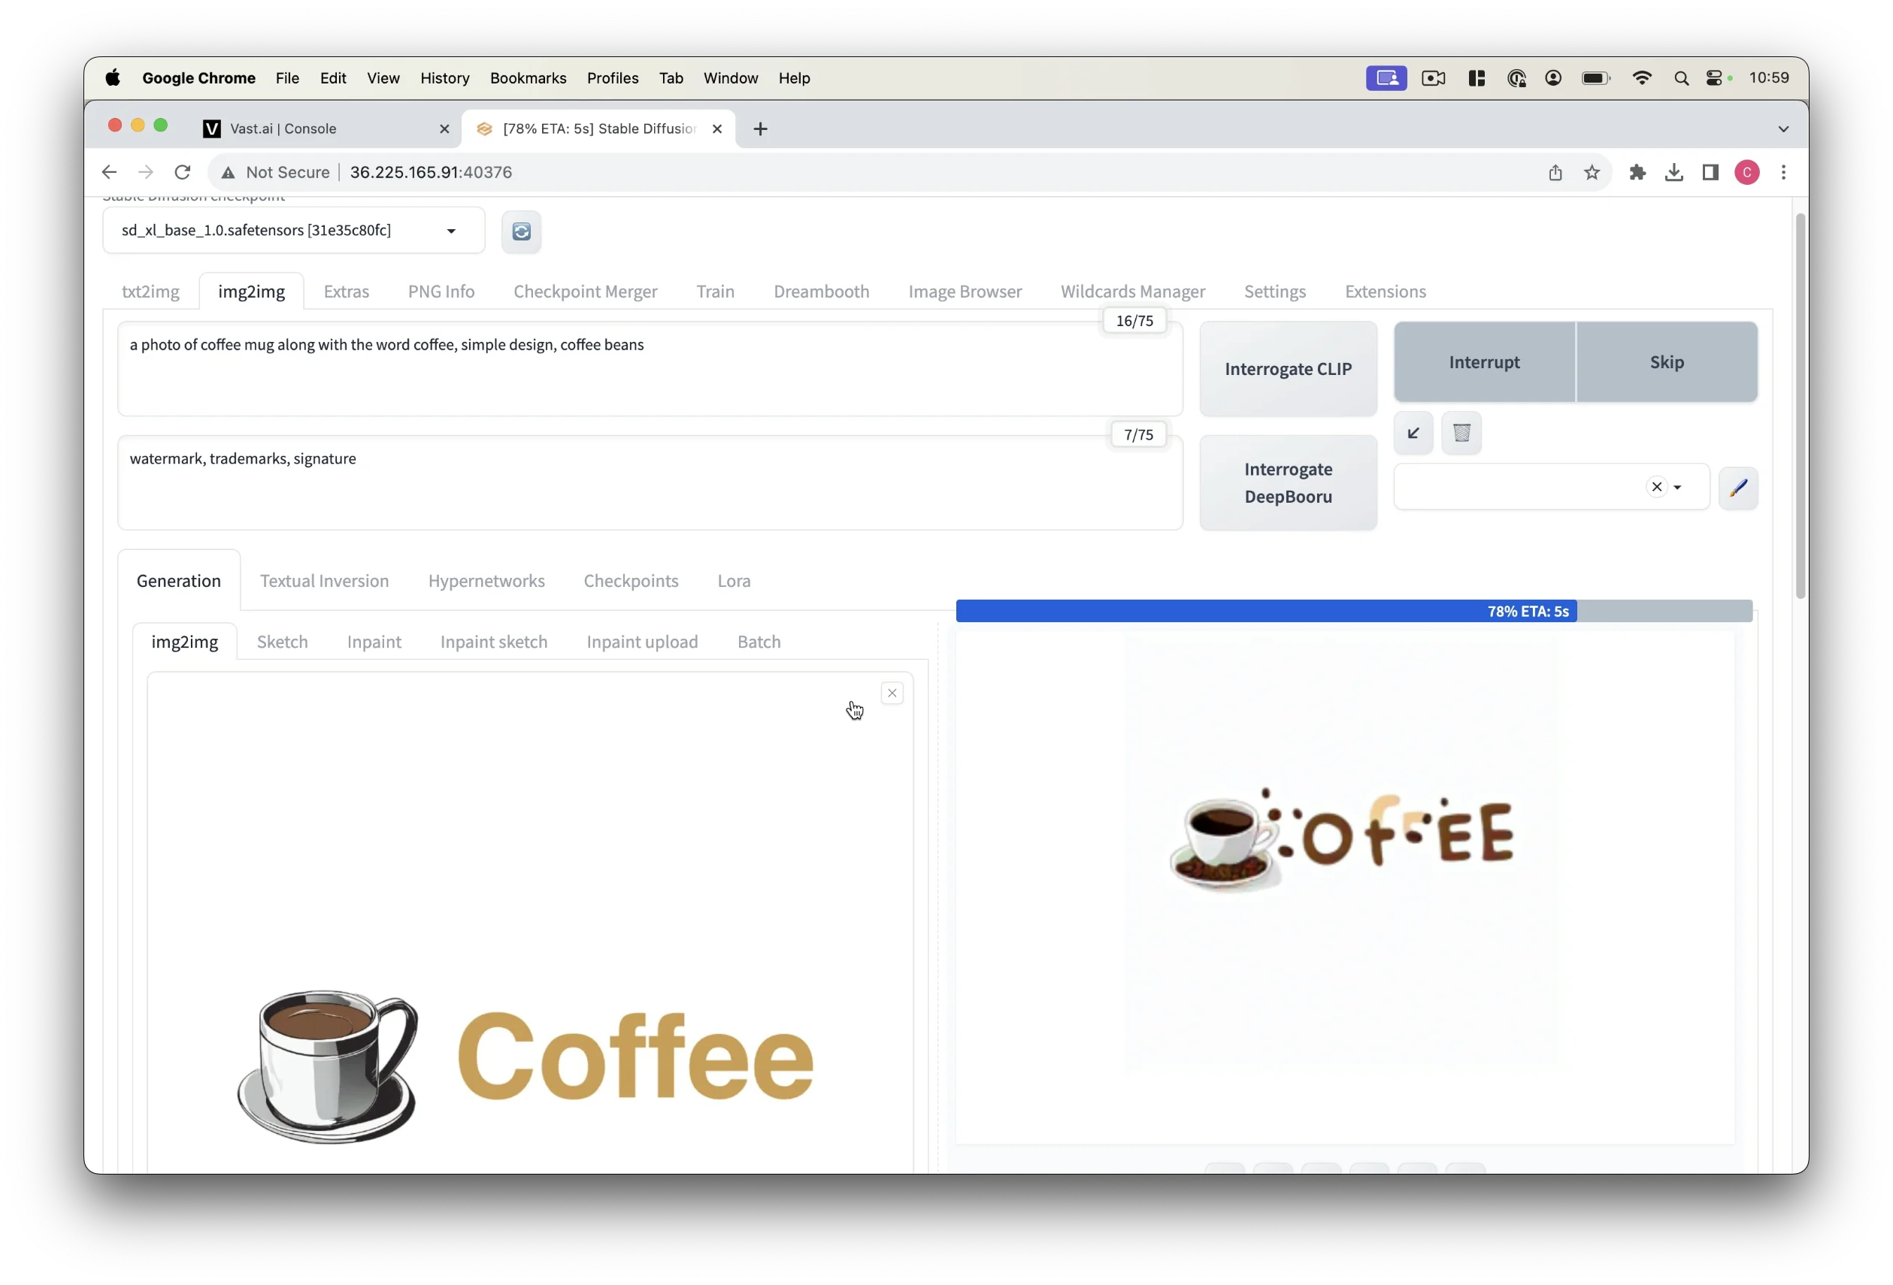Remove the uploaded coffee source image
This screenshot has width=1893, height=1285.
[x=892, y=693]
